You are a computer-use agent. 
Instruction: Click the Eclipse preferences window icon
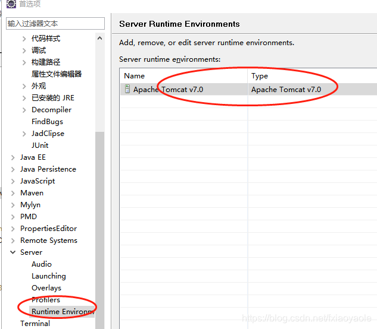(11, 4)
